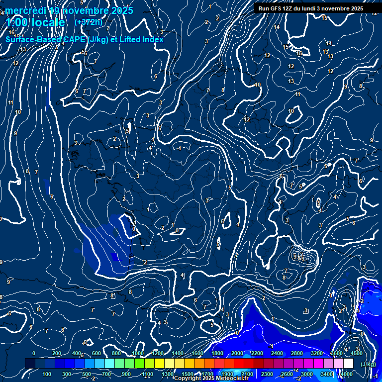382x382 pixels.
Task: Click the 'Copyright 2025 Meteociel.fr' text
Action: (x=211, y=378)
